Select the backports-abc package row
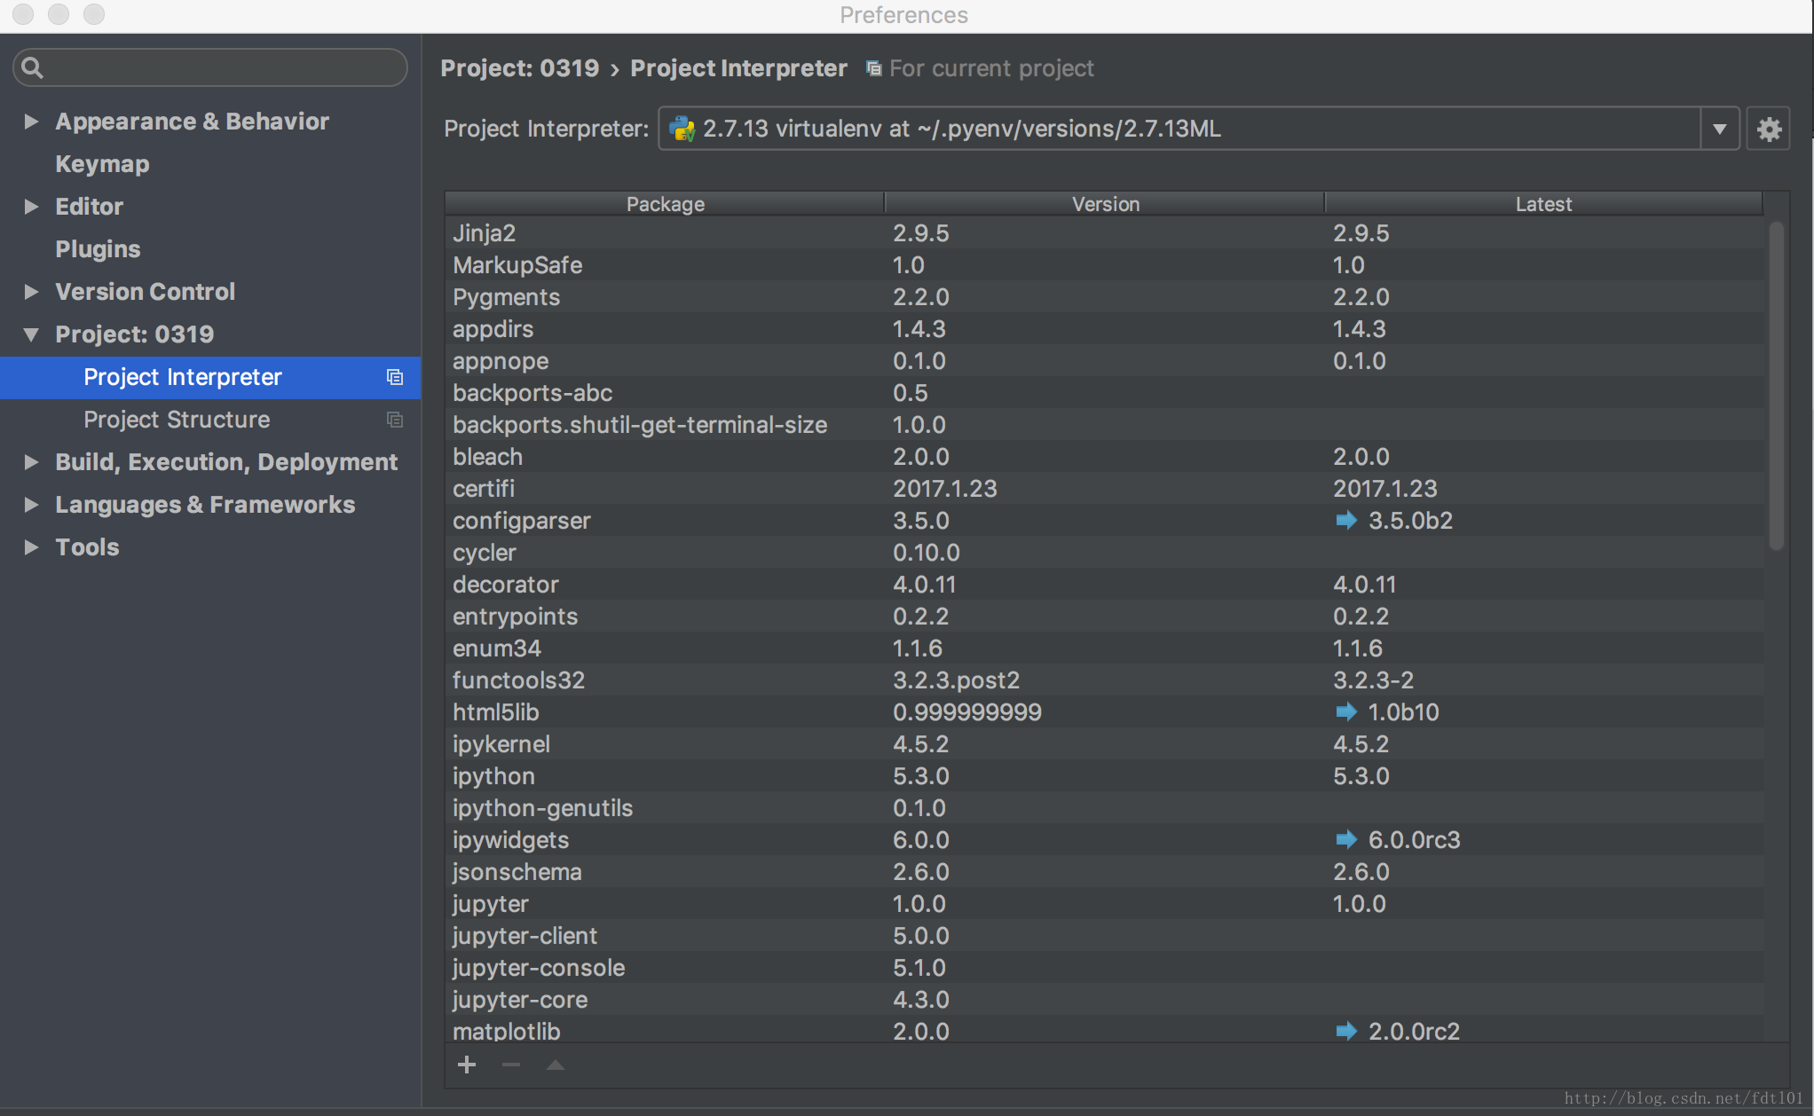Image resolution: width=1814 pixels, height=1116 pixels. click(x=1105, y=393)
